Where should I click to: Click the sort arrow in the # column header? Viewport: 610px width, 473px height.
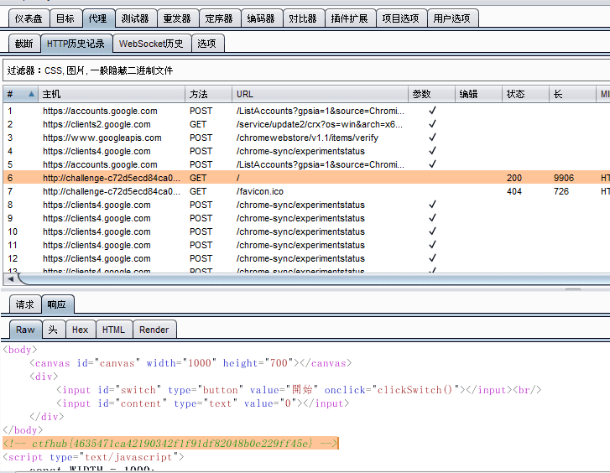click(32, 95)
